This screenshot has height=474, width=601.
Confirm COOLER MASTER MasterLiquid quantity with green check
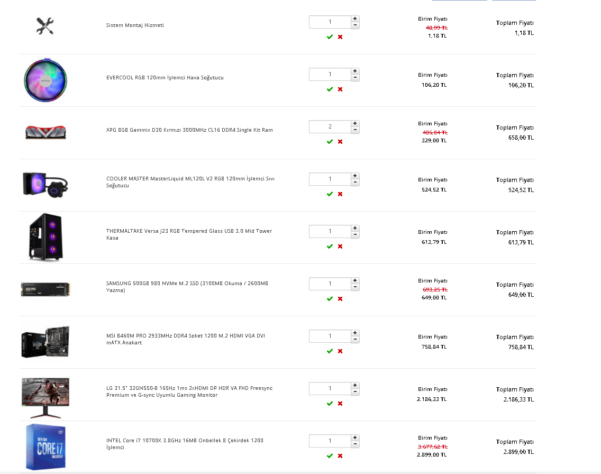click(330, 194)
